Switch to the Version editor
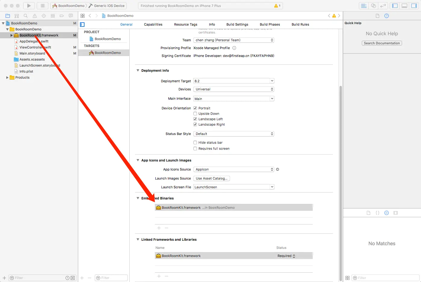Viewport: 421px width, 282px height. coord(383,6)
